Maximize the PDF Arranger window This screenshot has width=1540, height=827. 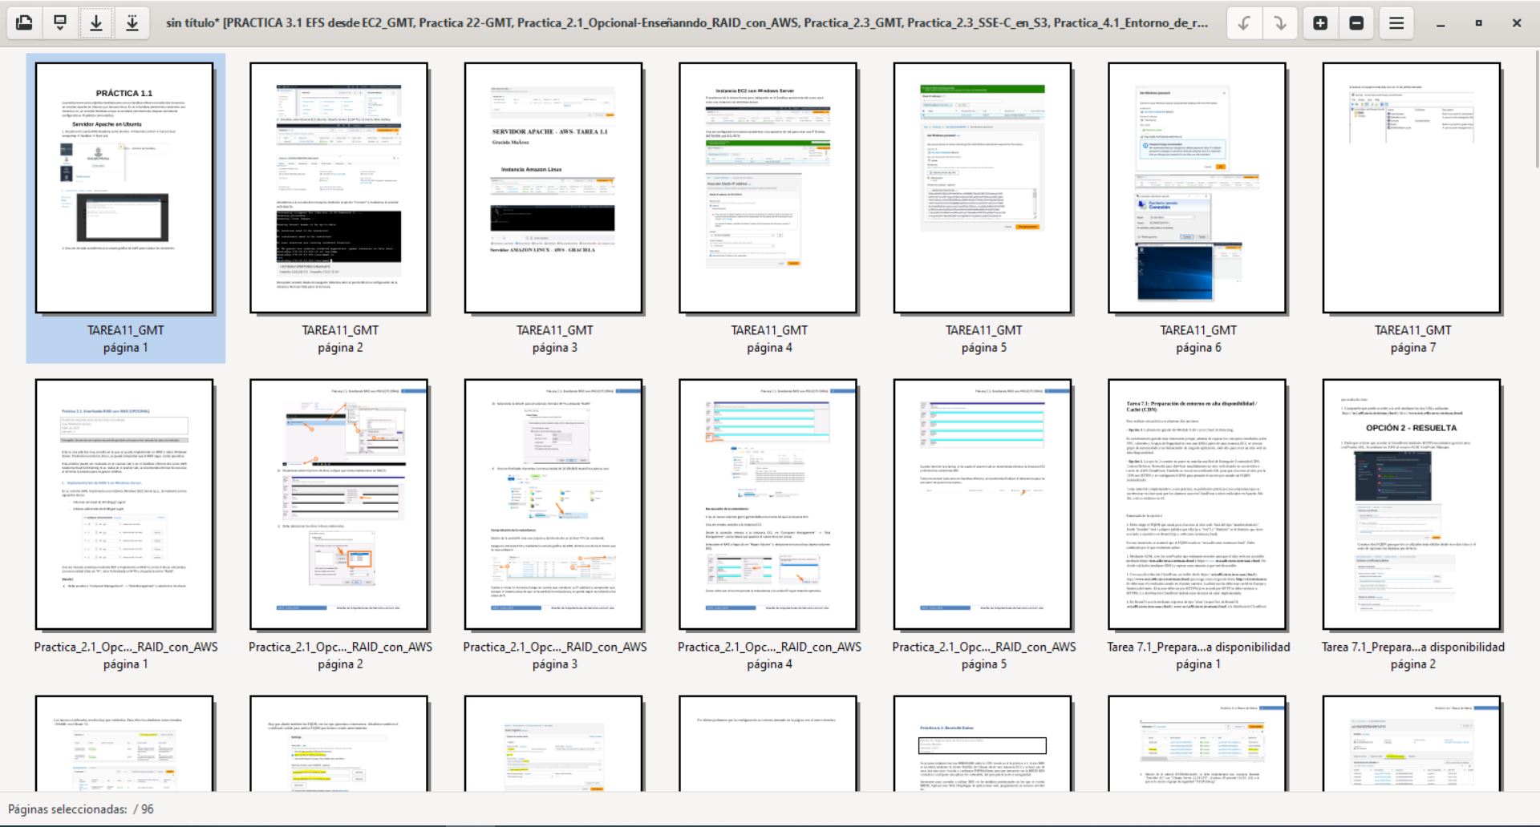point(1478,23)
